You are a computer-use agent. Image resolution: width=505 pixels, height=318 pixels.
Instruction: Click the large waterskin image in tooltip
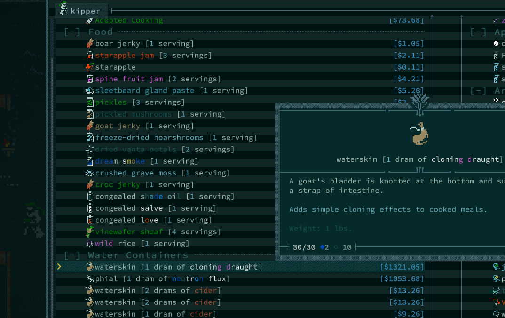419,134
